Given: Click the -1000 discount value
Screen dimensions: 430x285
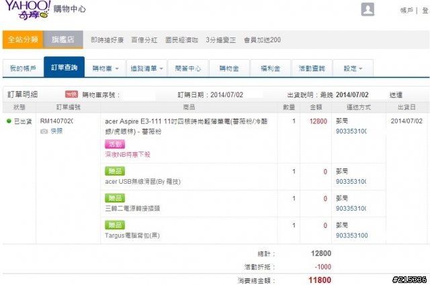Looking at the screenshot, I should pos(322,267).
